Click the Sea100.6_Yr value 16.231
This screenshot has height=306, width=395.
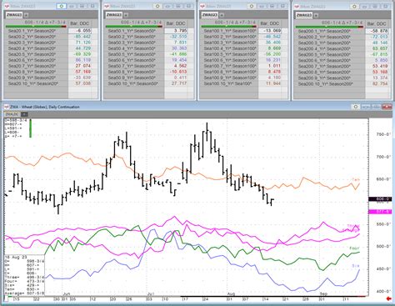tap(272, 60)
